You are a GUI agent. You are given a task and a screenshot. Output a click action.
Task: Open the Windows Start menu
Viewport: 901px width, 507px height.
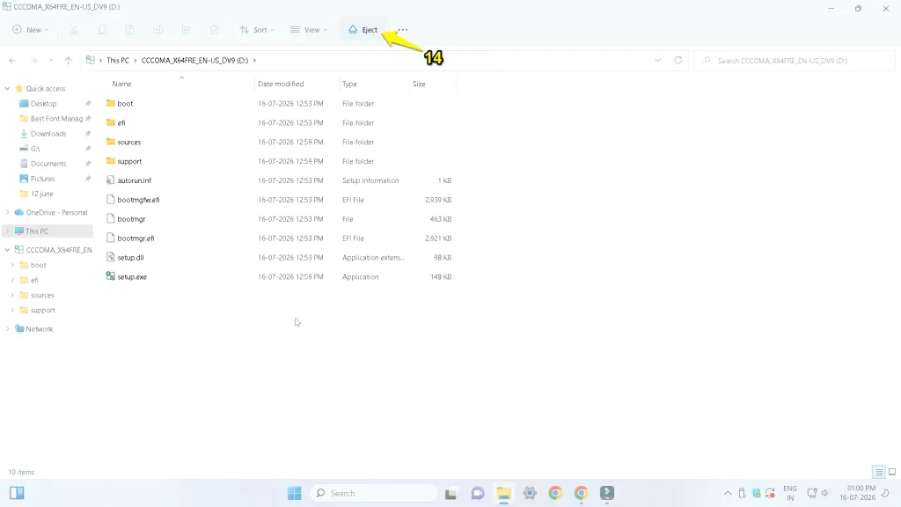tap(294, 493)
